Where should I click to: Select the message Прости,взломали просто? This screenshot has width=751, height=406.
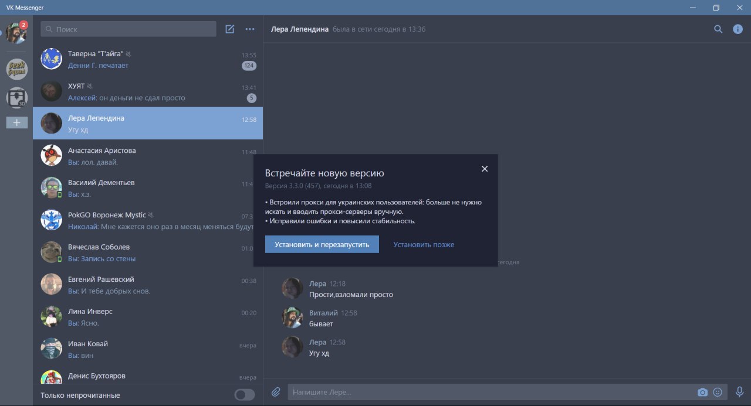point(351,295)
